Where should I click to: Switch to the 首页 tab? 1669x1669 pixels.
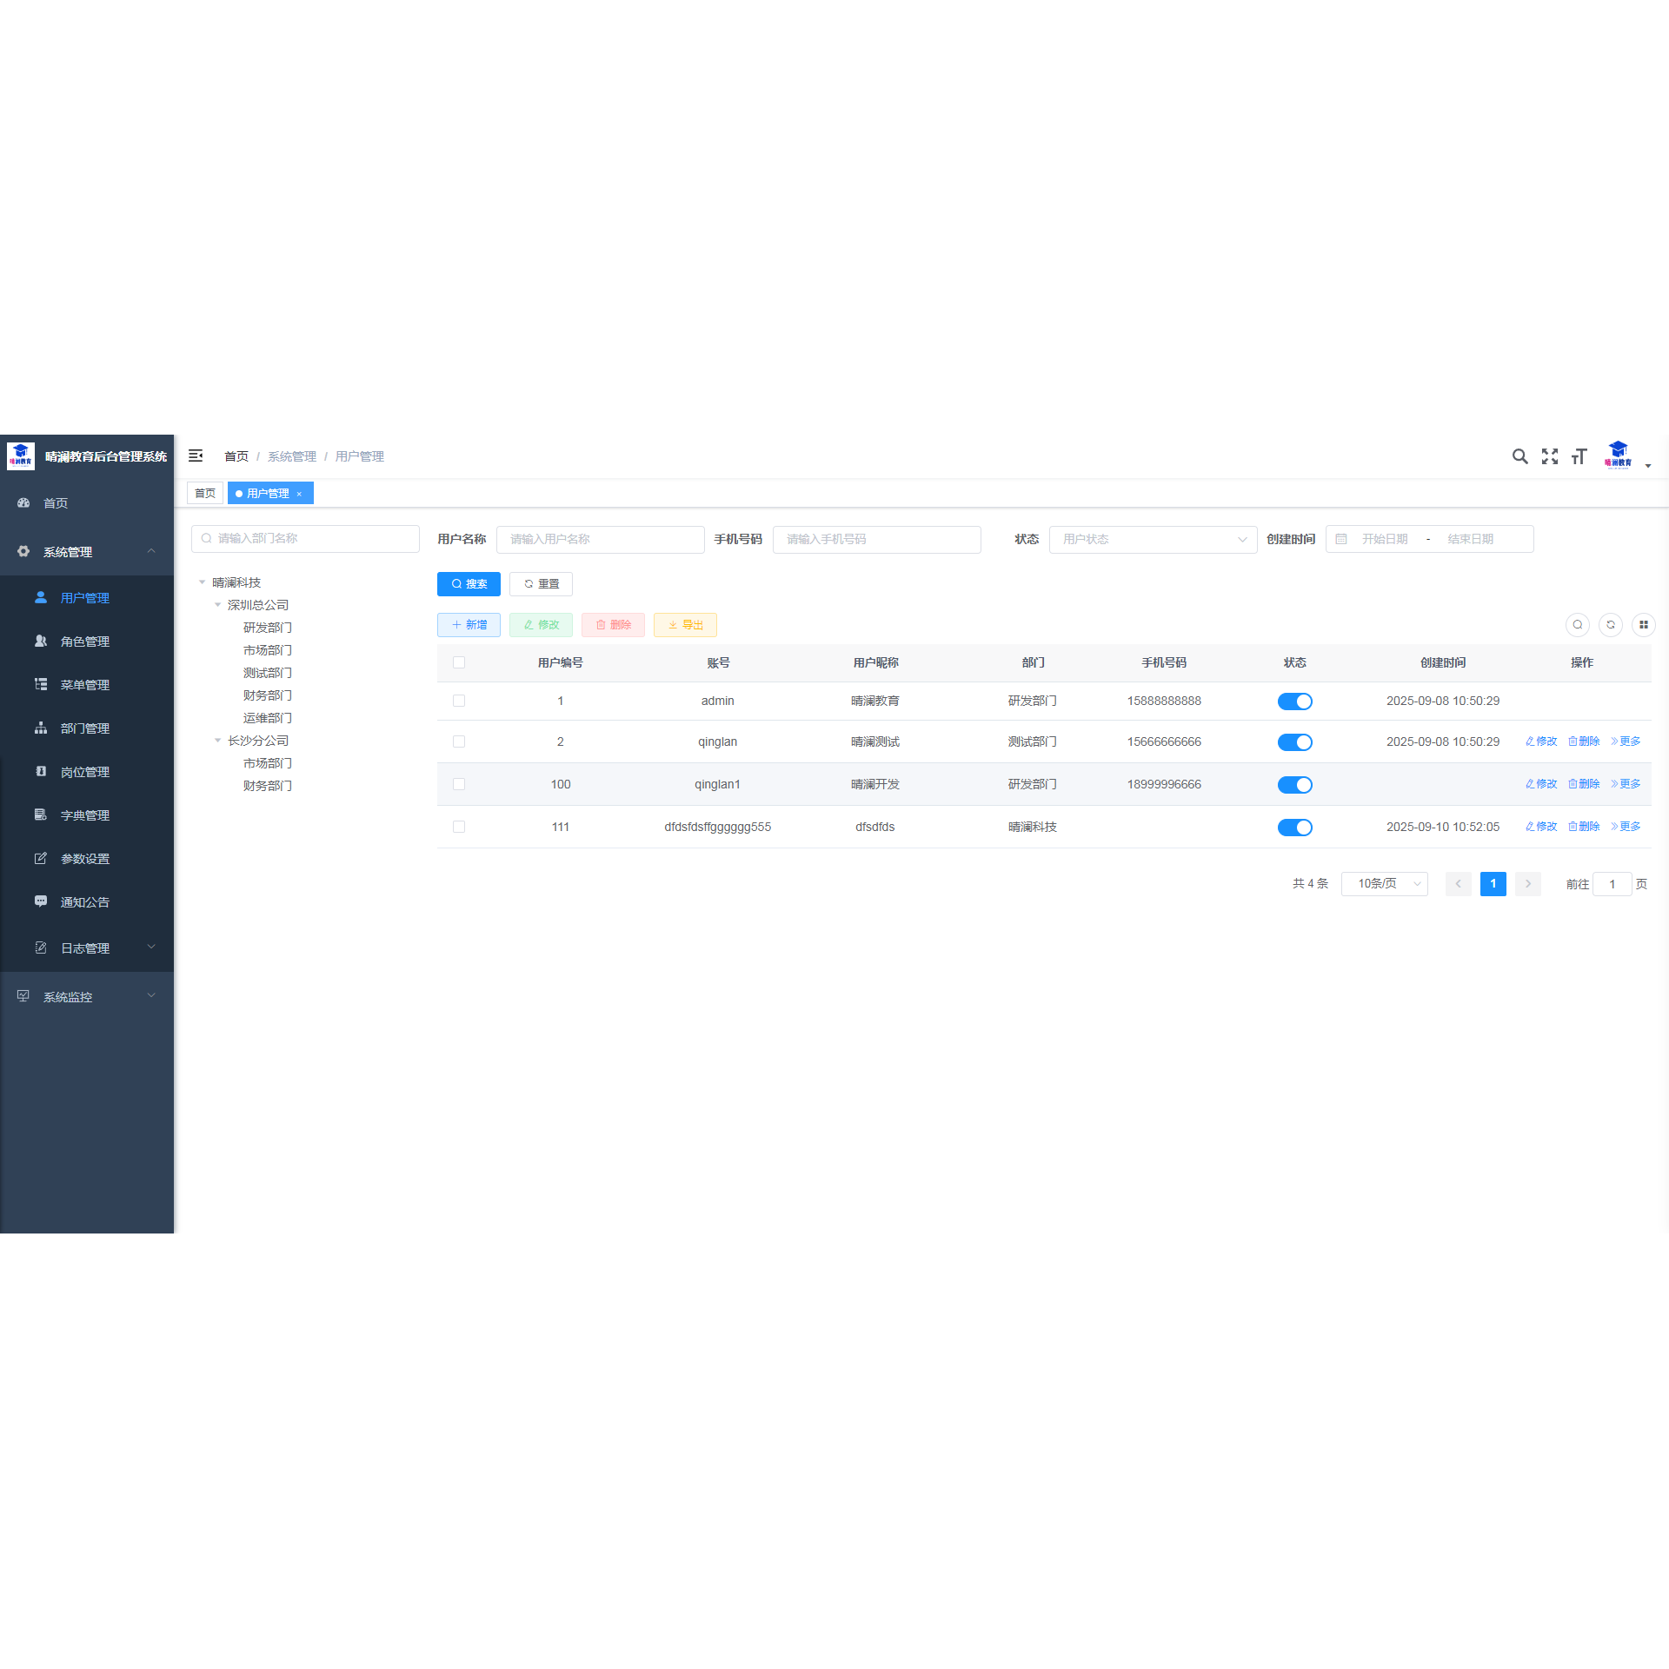coord(205,493)
